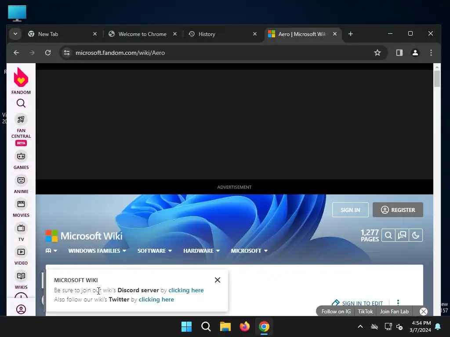Open Twitter clicking here link
Viewport: 450px width, 337px height.
(156, 299)
